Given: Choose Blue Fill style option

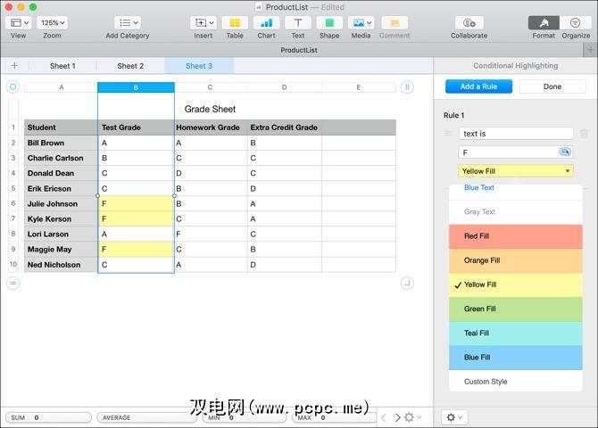Looking at the screenshot, I should click(x=516, y=358).
